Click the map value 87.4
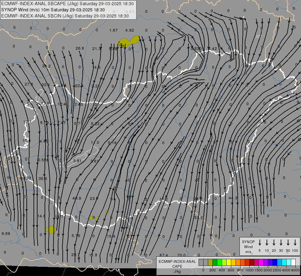This screenshot has width=301, height=276. pyautogui.click(x=164, y=255)
